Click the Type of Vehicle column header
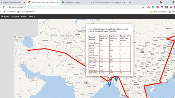 [x=94, y=38]
